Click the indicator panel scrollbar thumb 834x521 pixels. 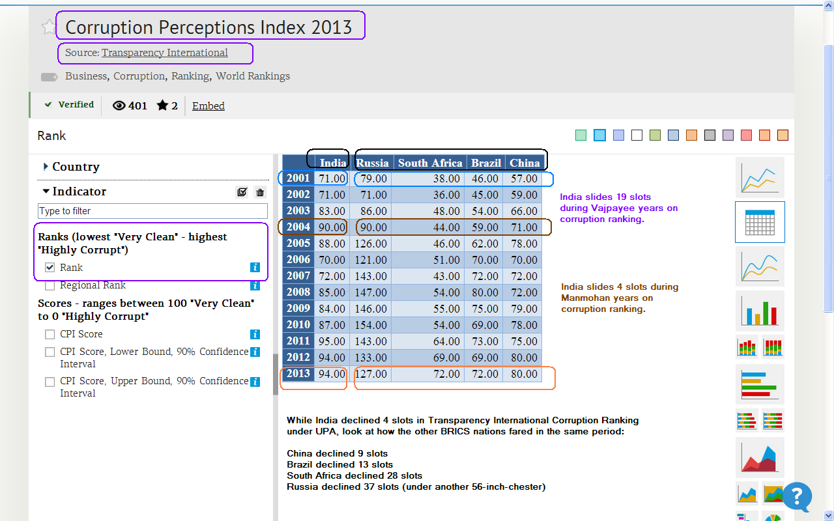click(x=276, y=374)
